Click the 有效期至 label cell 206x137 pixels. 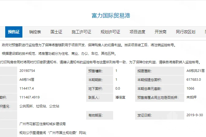point(100,115)
